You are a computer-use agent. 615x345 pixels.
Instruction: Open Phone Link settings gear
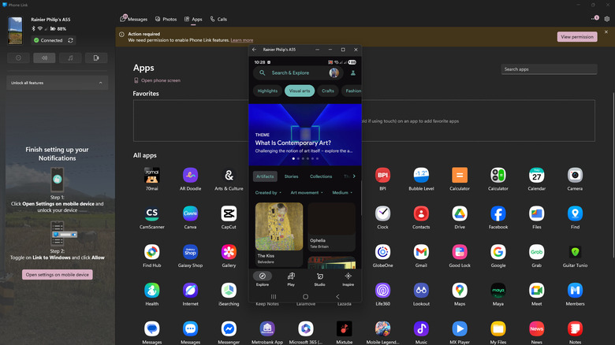[607, 19]
